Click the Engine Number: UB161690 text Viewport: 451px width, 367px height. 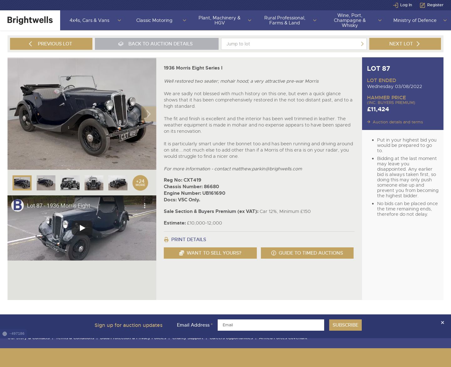tap(194, 193)
